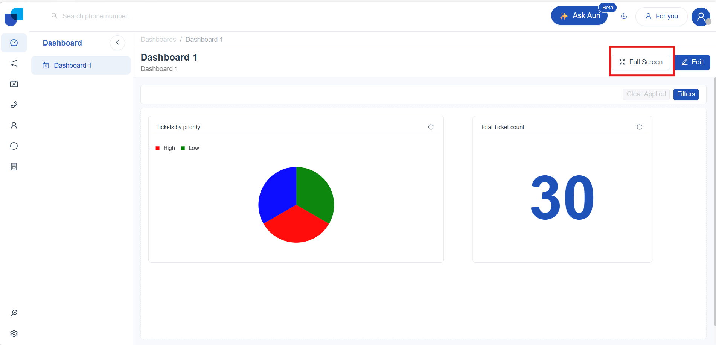Viewport: 716px width, 345px height.
Task: Open the For you dropdown
Action: coord(661,16)
